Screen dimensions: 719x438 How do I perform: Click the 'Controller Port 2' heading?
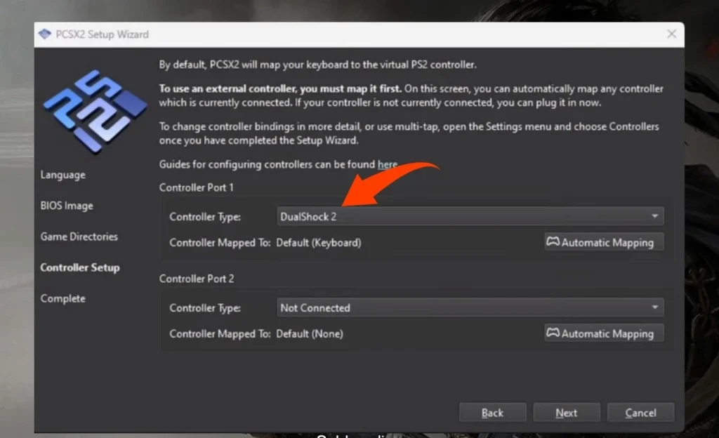coord(197,279)
